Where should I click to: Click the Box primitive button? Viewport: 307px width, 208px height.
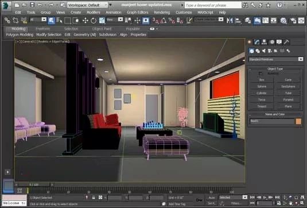262,80
